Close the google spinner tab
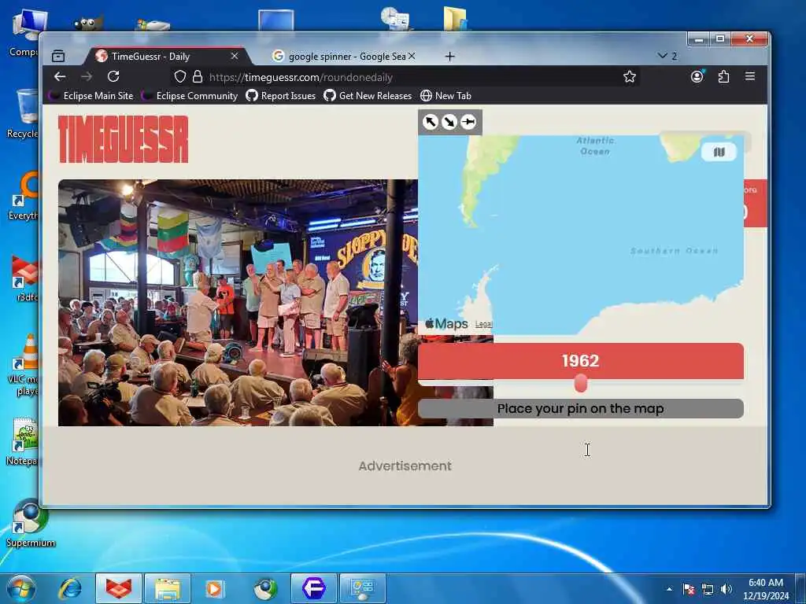This screenshot has height=604, width=806. (411, 56)
